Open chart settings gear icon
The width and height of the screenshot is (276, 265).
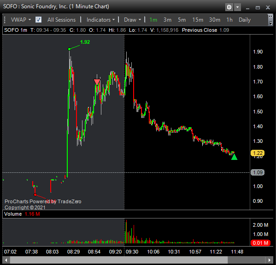(229, 7)
